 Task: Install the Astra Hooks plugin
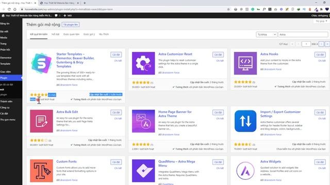[320, 55]
